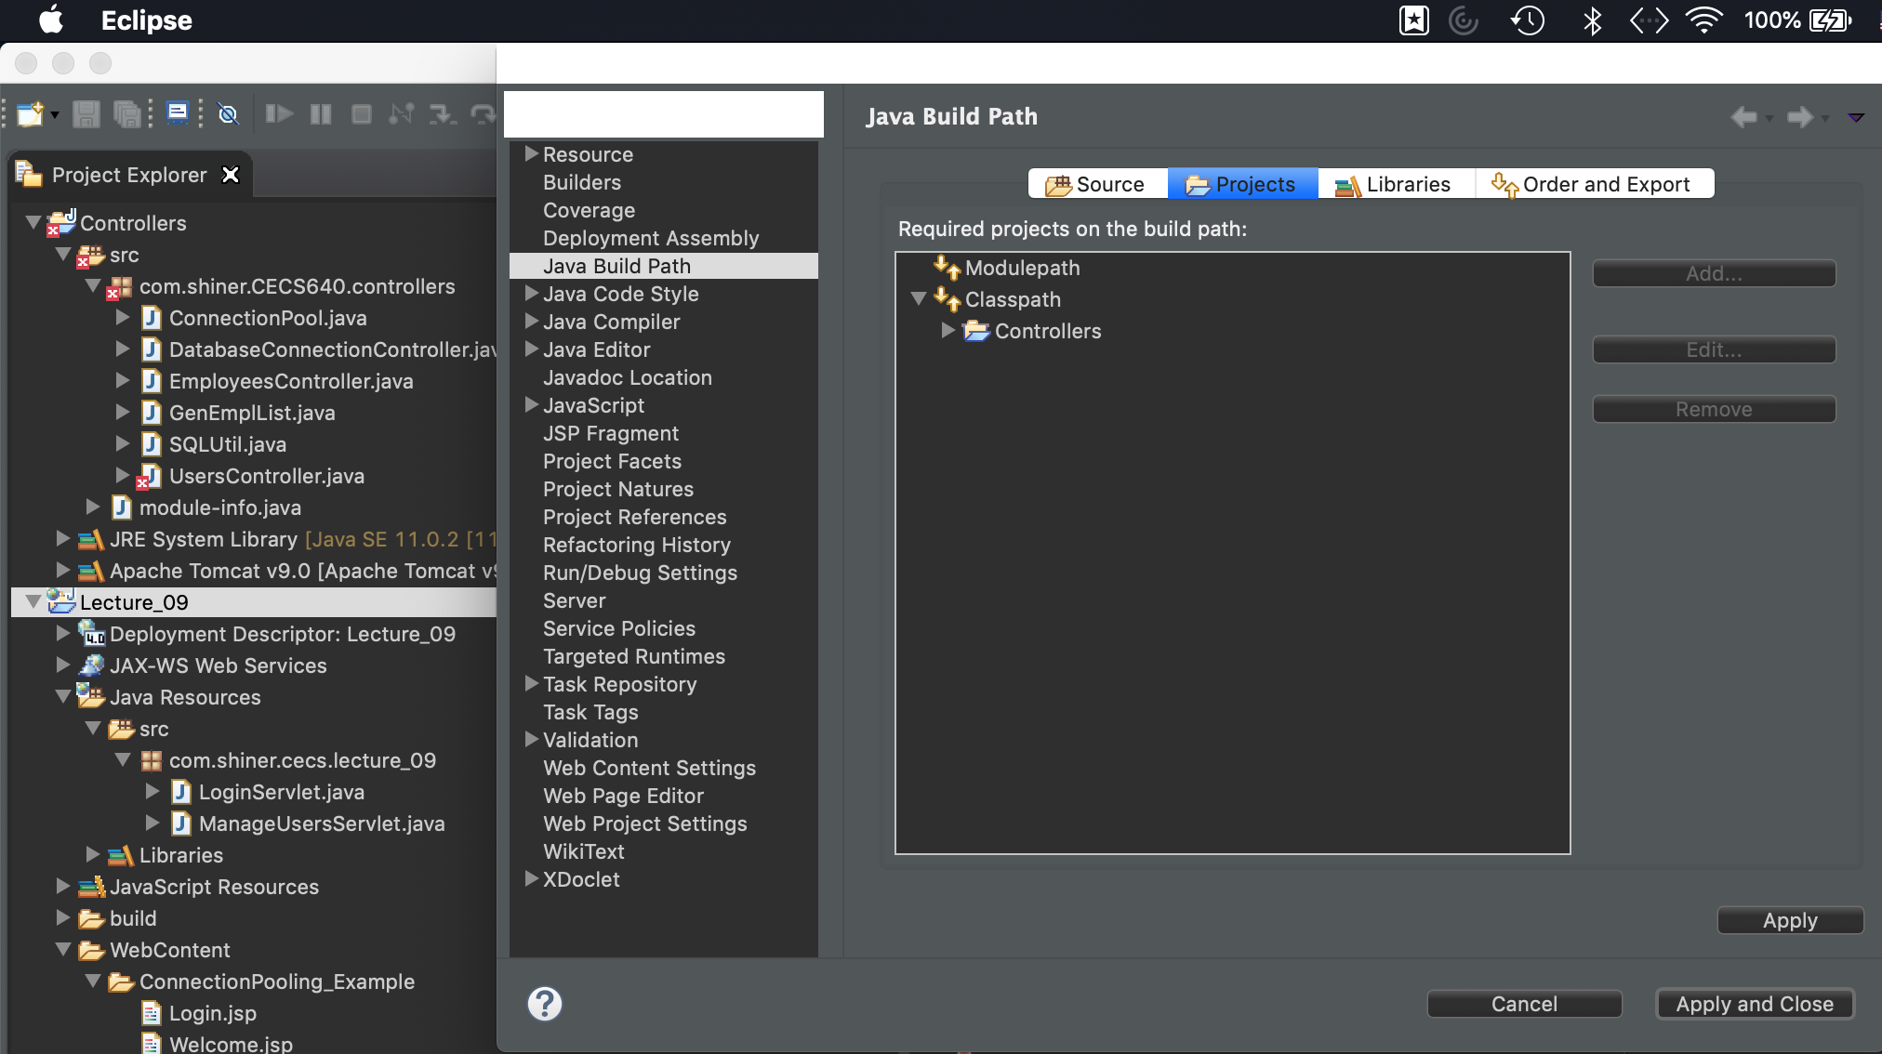Select Apache Tomcat v9.0 library entry
This screenshot has width=1882, height=1054.
point(303,571)
